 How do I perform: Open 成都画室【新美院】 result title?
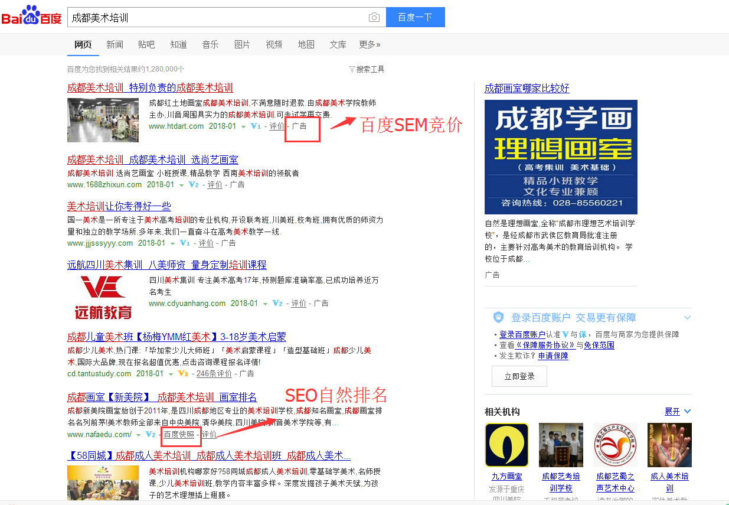click(x=162, y=397)
